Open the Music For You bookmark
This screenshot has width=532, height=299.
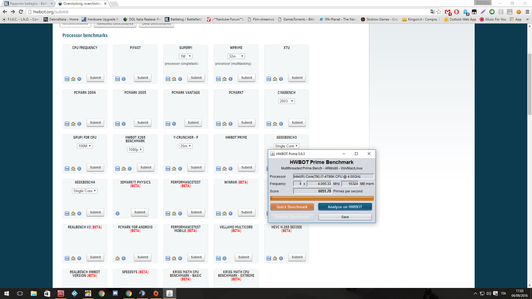[493, 19]
